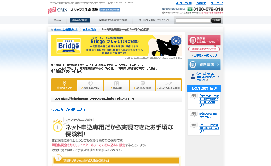The width and height of the screenshot is (271, 166).
Task: Select the 商品のご案内 navigation tab
Action: (80, 20)
